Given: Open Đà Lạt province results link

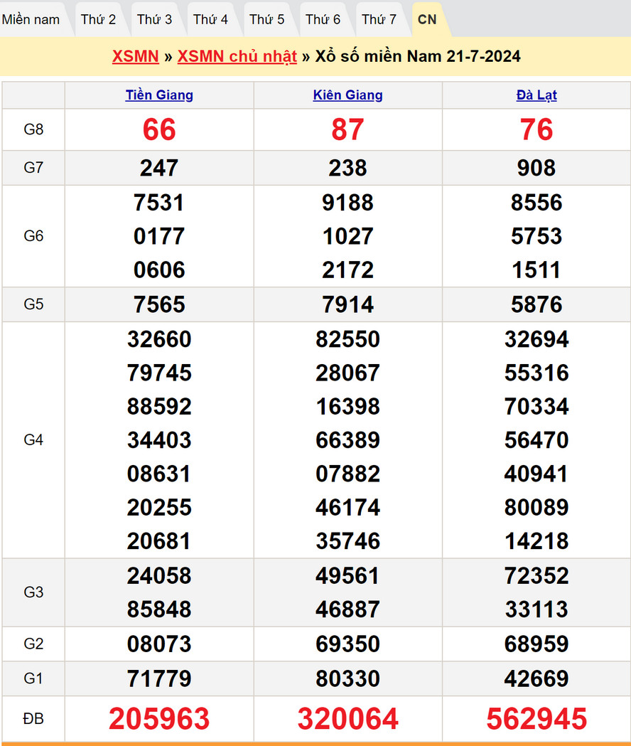Looking at the screenshot, I should [x=536, y=95].
